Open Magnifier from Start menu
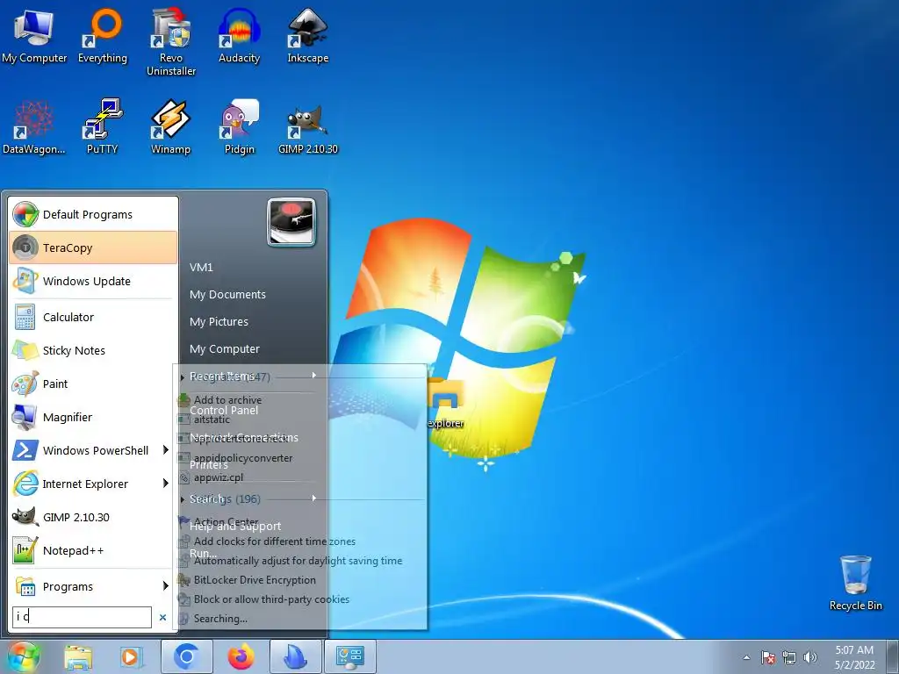The height and width of the screenshot is (674, 899). [94, 417]
